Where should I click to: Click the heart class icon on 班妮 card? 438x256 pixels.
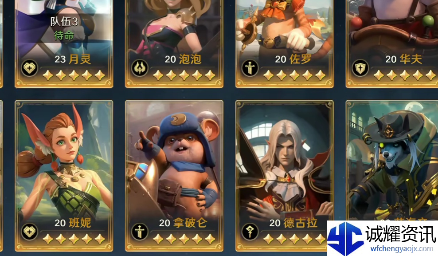pyautogui.click(x=29, y=232)
